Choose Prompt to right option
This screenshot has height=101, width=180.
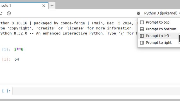tap(159, 43)
